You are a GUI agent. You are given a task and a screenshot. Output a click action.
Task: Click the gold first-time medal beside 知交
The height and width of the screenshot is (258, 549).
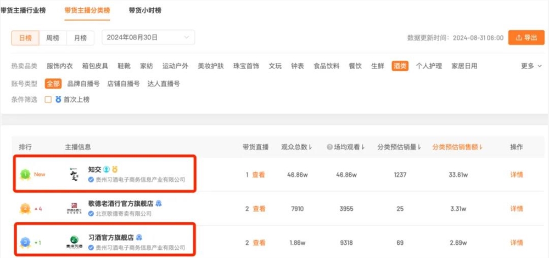[x=115, y=169]
